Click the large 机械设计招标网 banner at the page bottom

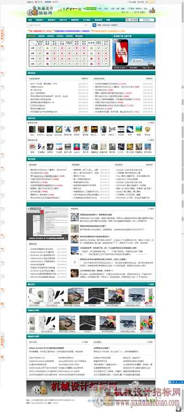pos(91,388)
